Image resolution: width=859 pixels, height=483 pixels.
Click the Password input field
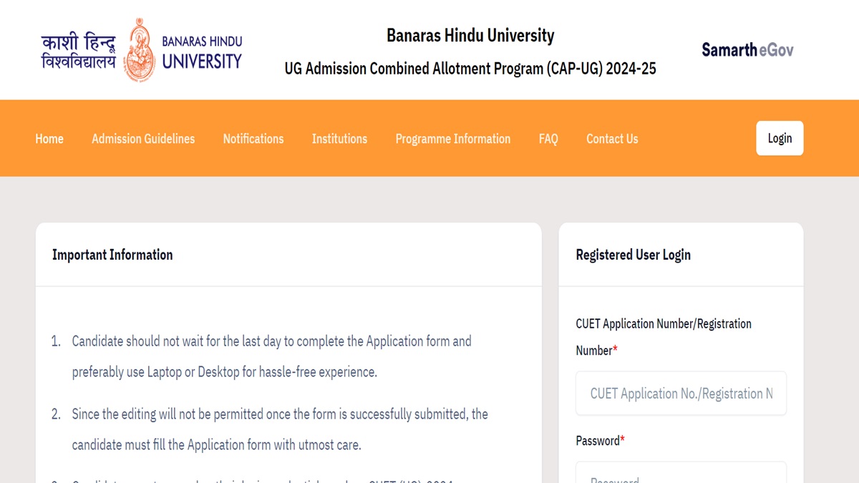point(681,473)
